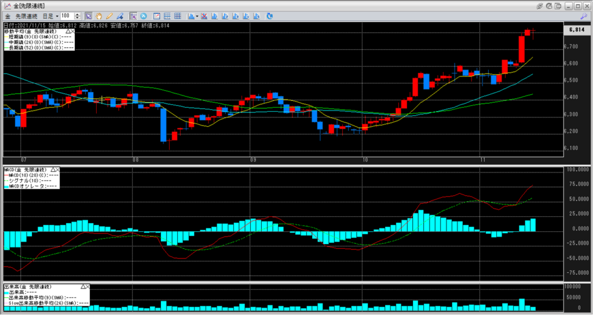
Task: Click the 11 month marker on time axis
Action: click(482, 160)
